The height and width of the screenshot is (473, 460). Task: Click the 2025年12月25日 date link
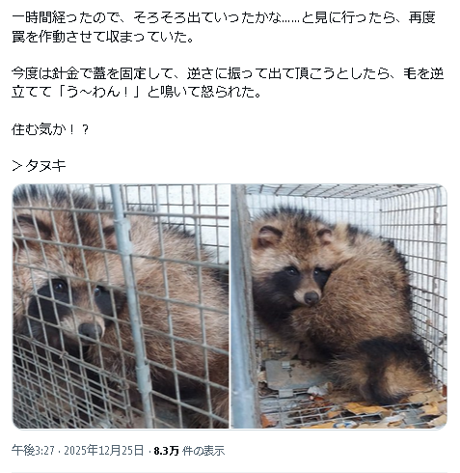tap(103, 451)
